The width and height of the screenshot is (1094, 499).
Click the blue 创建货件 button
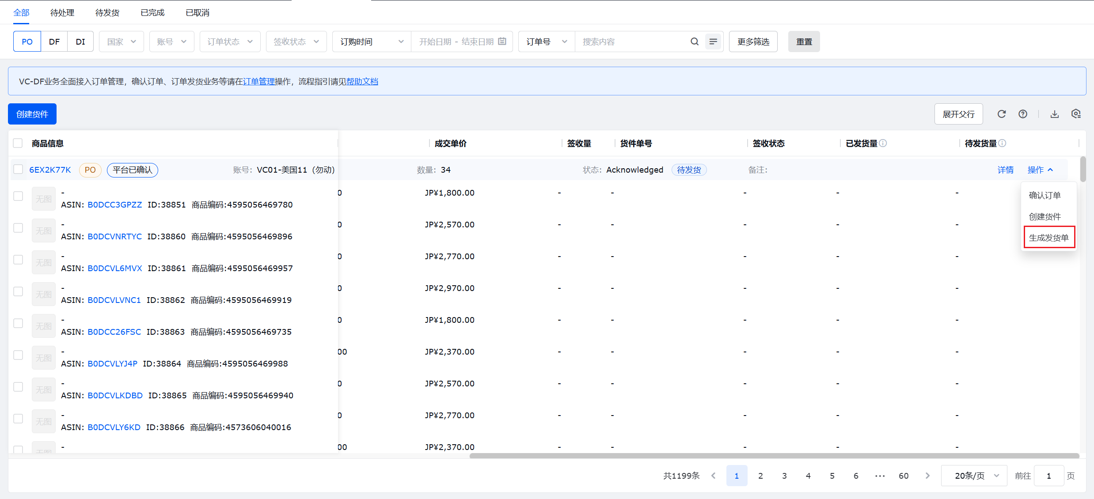click(32, 114)
